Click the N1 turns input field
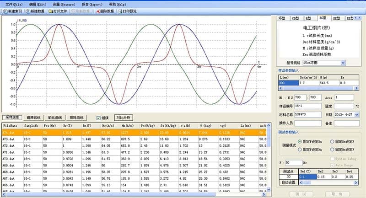Image resolution: width=366 pixels, height=198 pixels. pos(300,97)
